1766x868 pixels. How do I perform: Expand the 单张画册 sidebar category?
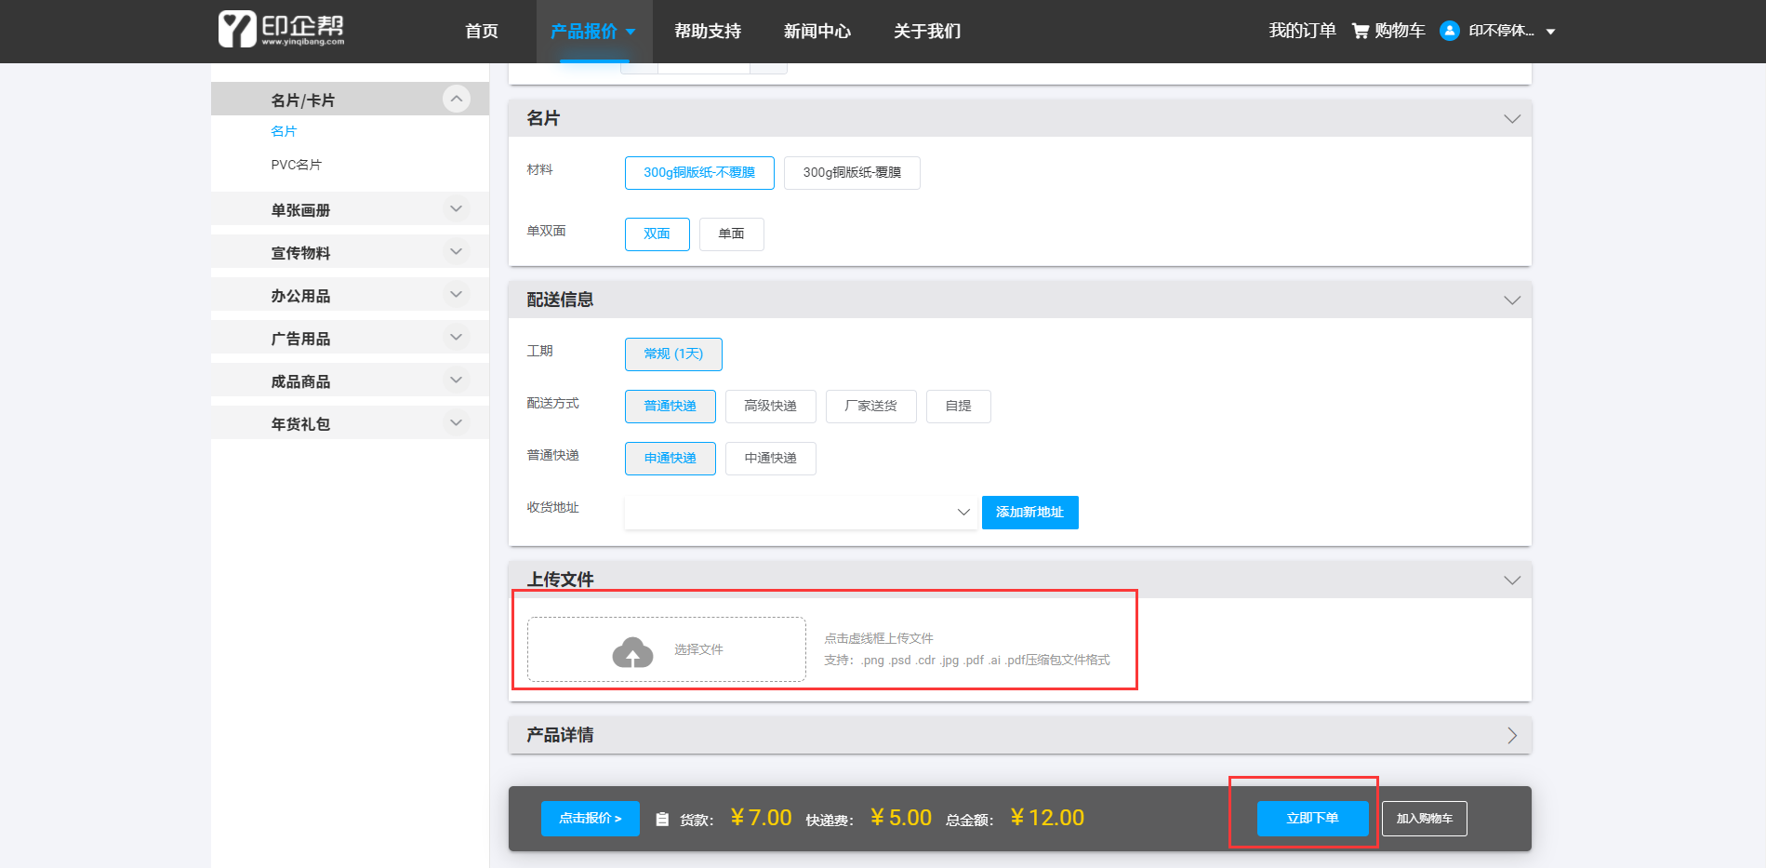[x=456, y=209]
